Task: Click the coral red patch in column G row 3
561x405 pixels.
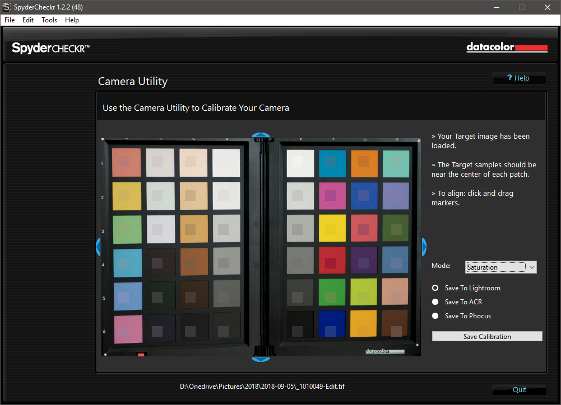Action: tap(364, 228)
